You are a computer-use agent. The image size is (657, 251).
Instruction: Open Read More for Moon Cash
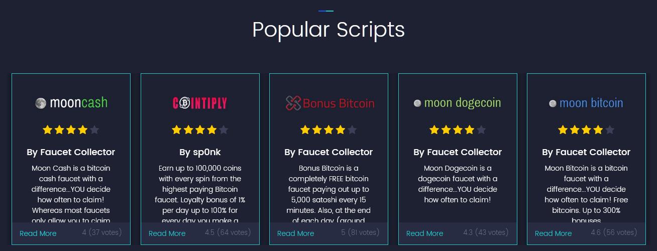pos(38,233)
